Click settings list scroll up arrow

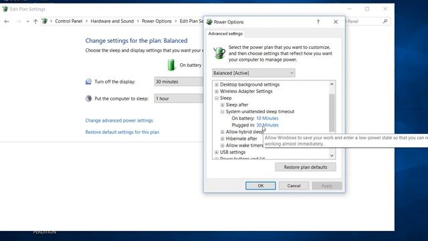tap(332, 84)
